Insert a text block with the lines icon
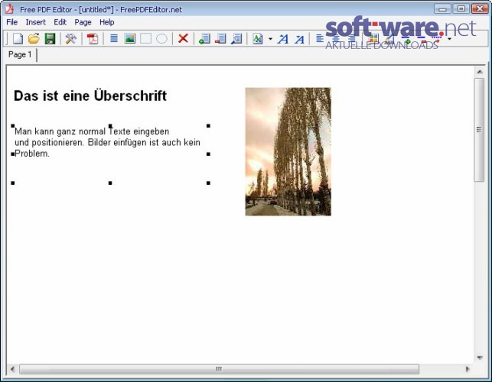492x382 pixels. [x=114, y=39]
